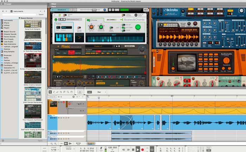Select Europa Shapeshifting Synthesizer thumbnail

[x=33, y=60]
